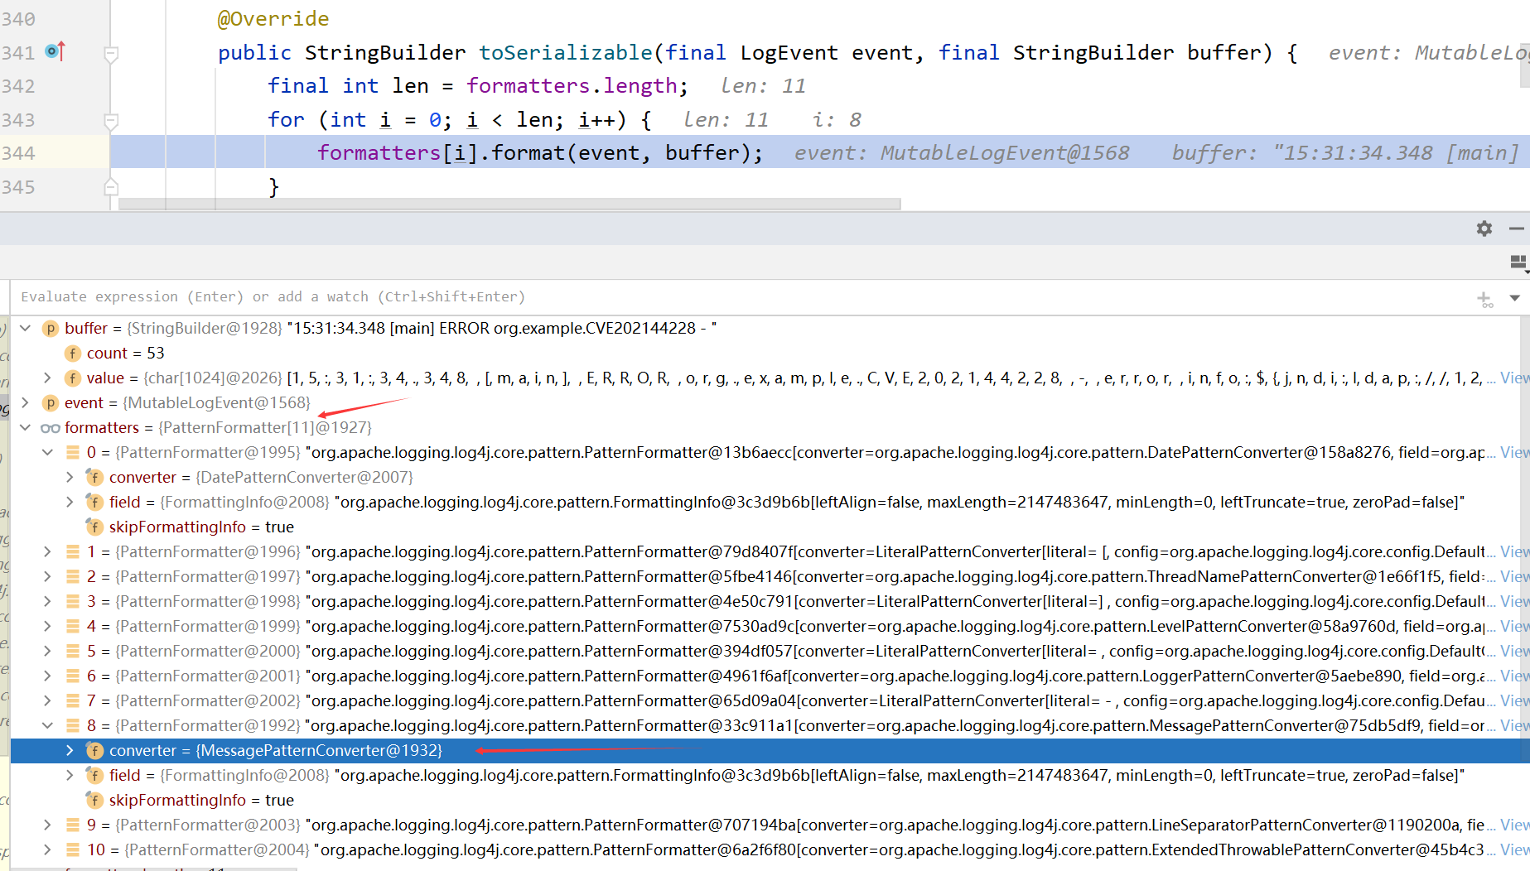Click the layout settings icon at right edge

(1518, 263)
